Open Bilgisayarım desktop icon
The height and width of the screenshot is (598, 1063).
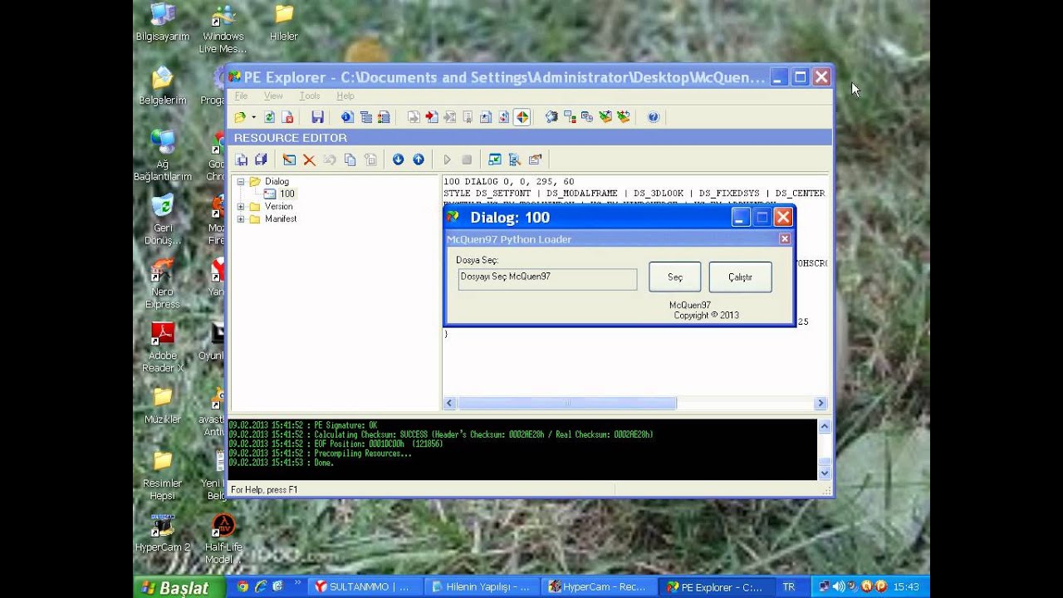[x=163, y=23]
